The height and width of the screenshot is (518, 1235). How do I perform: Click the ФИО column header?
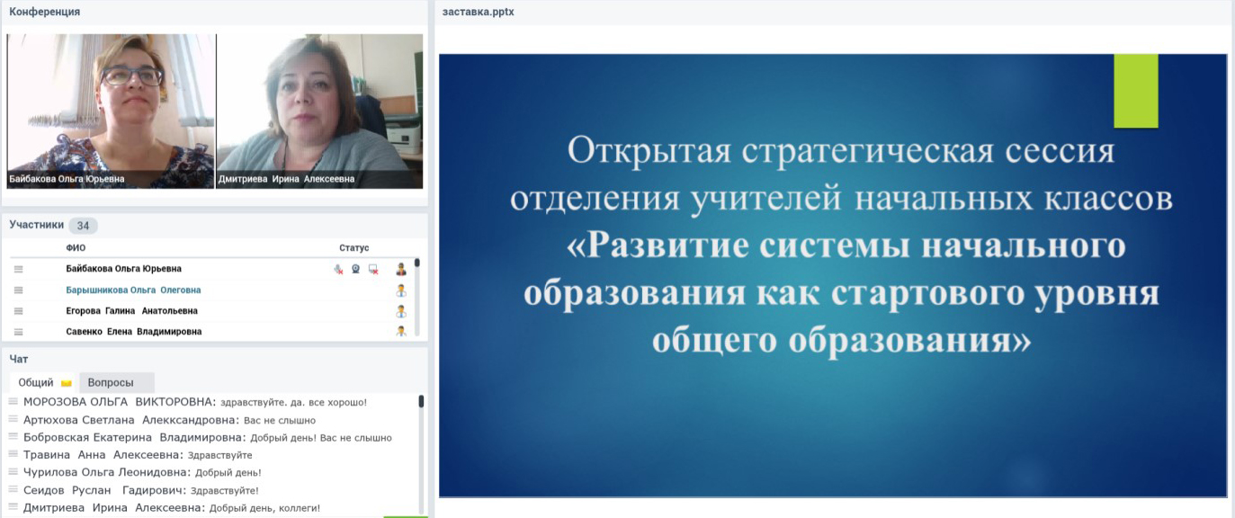[x=76, y=248]
